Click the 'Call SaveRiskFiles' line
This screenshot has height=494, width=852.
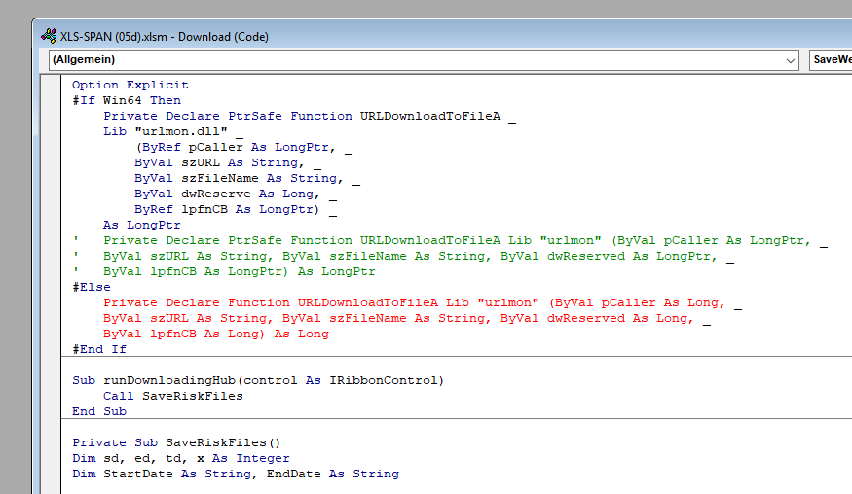172,397
